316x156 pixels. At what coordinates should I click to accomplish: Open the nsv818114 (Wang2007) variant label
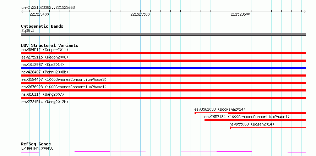[x=43, y=94]
